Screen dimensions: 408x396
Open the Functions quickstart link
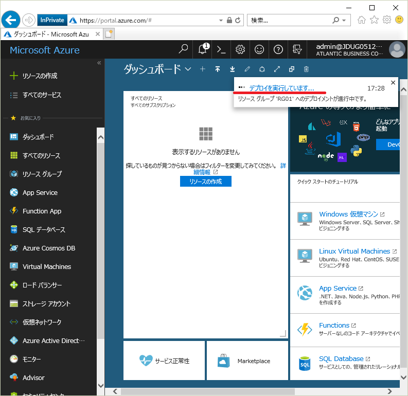[334, 325]
